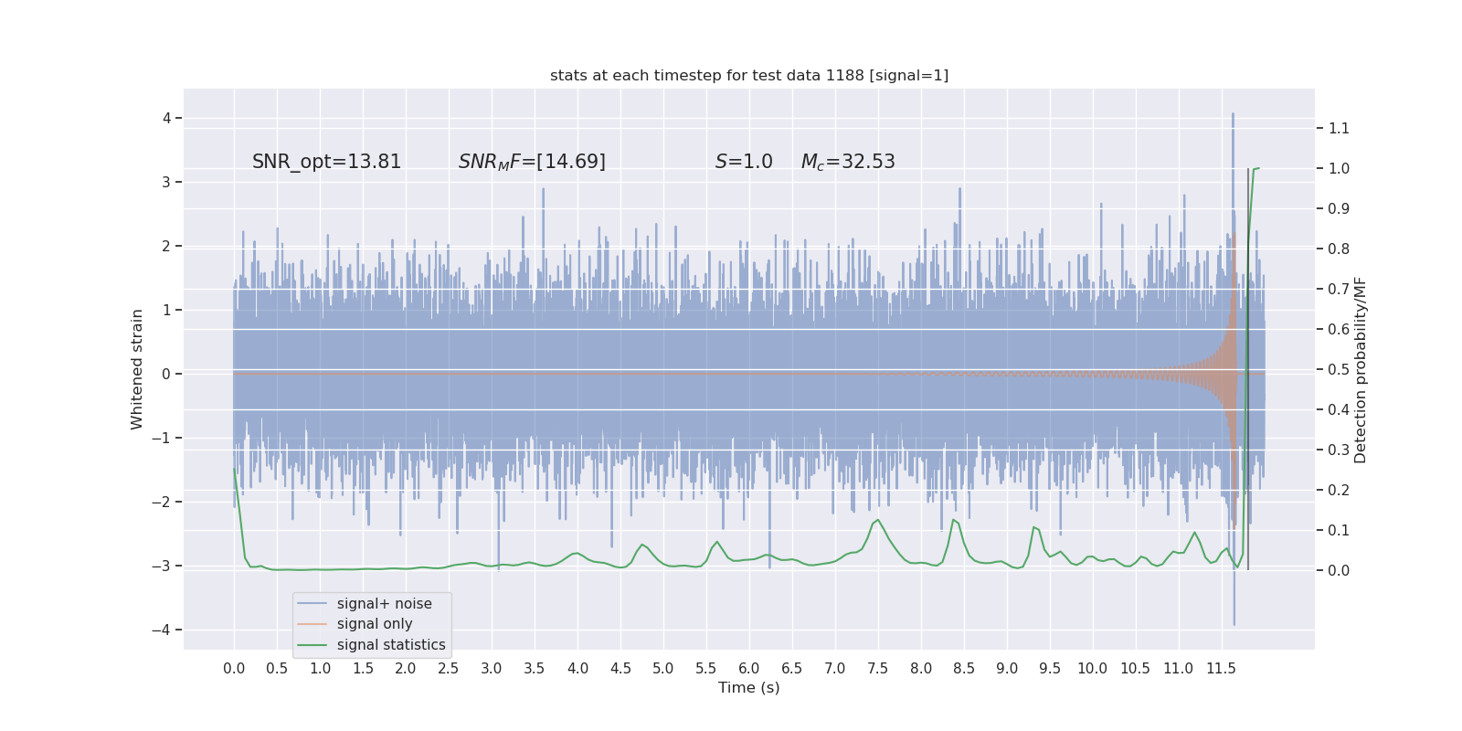Screen dimensions: 1462x731
Task: Select the S=1.0 annotation text
Action: (744, 162)
